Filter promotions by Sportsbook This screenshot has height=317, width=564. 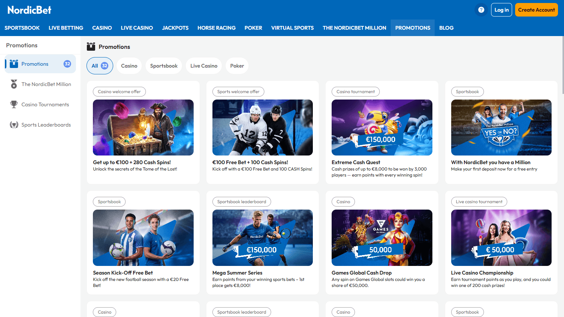164,66
